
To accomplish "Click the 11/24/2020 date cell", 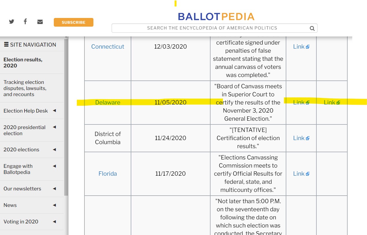I will tap(170, 138).
